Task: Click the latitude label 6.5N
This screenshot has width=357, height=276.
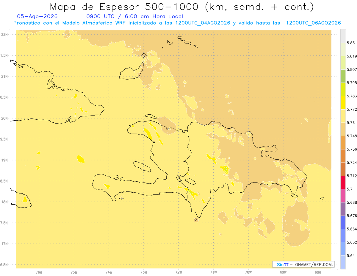Action: (4, 265)
